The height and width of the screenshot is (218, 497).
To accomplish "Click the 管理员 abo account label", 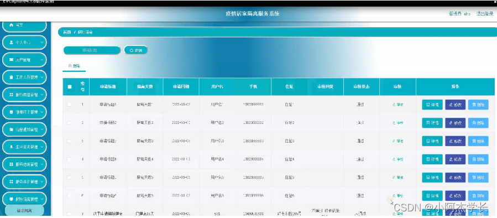I will [x=459, y=14].
